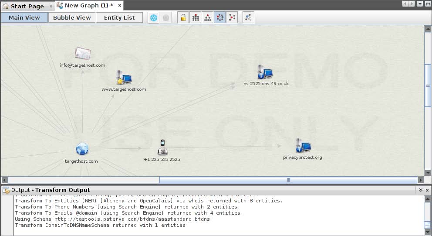Open the document list dropdown arrow

(x=420, y=4)
